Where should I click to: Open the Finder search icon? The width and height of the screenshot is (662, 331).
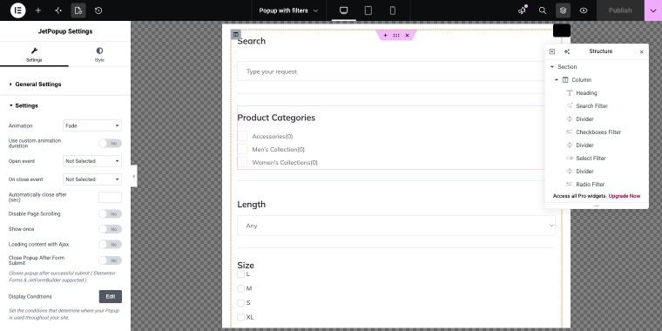543,10
